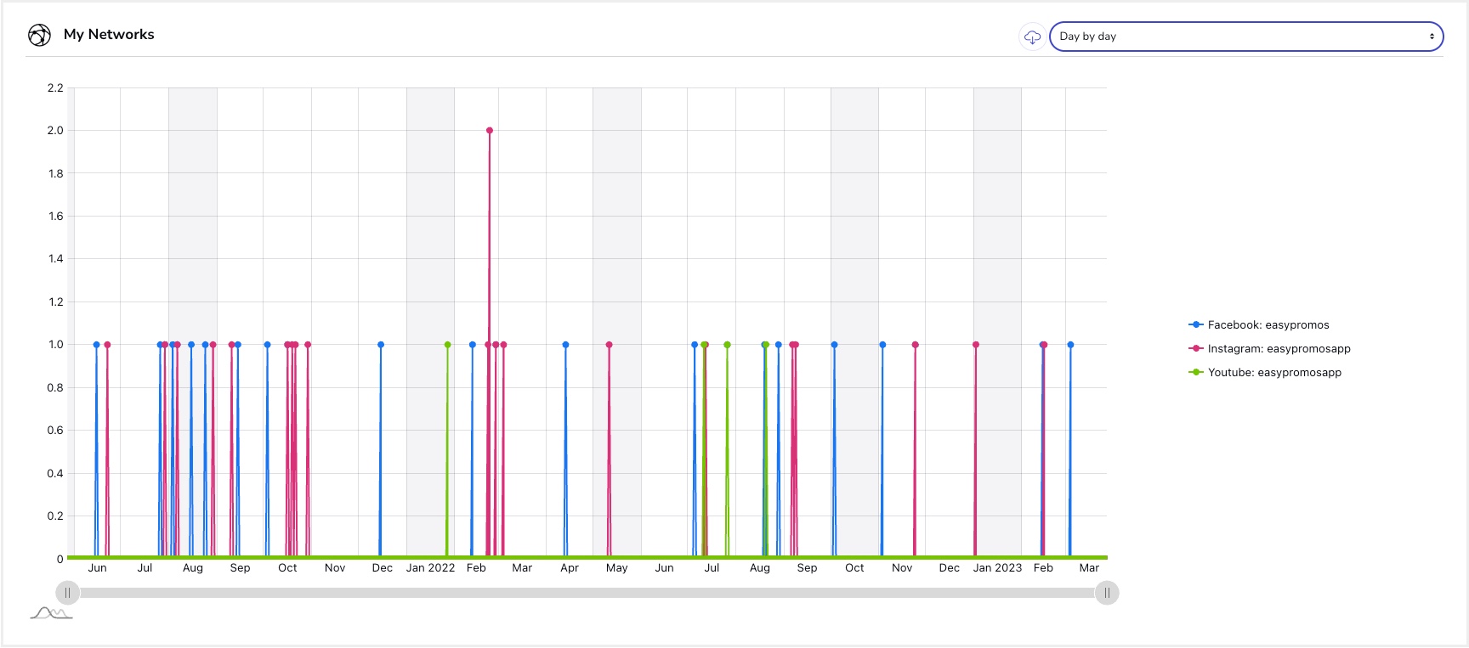Select the blue Facebook point near Mar 2023

[x=1070, y=345]
